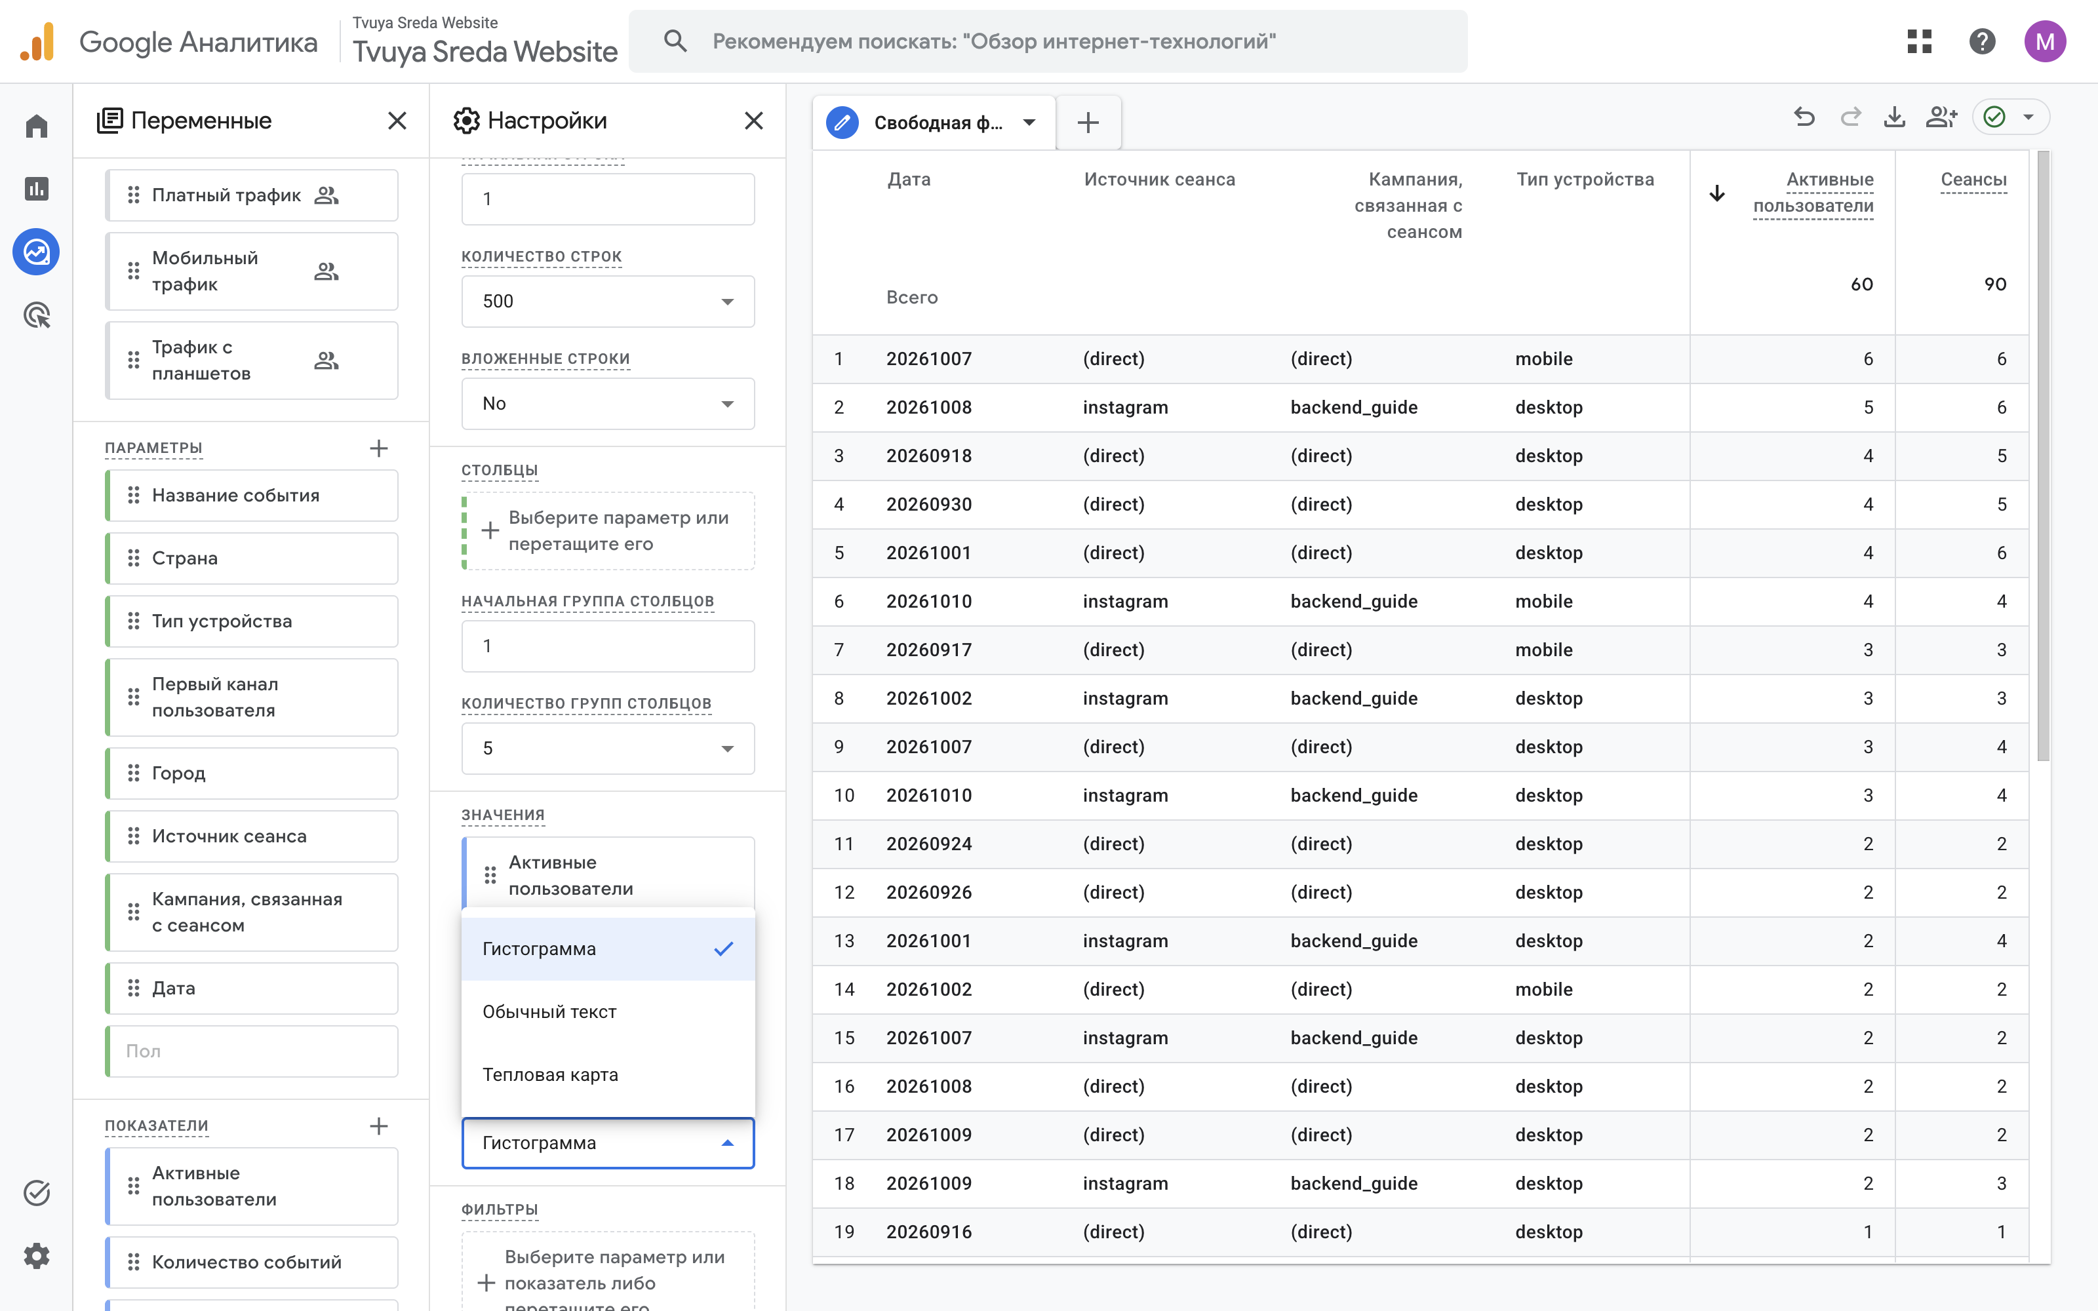Collapse the Гистограмма cell type dropdown
The height and width of the screenshot is (1311, 2098).
click(608, 1143)
